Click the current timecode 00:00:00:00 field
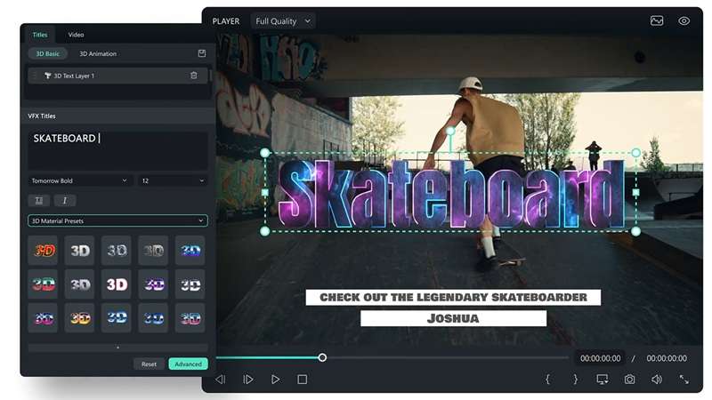Screen dimensions: 712x400 (x=600, y=358)
